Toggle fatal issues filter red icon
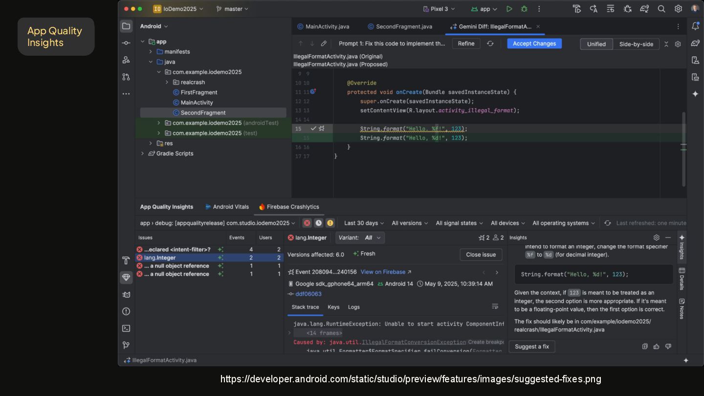 tap(307, 223)
